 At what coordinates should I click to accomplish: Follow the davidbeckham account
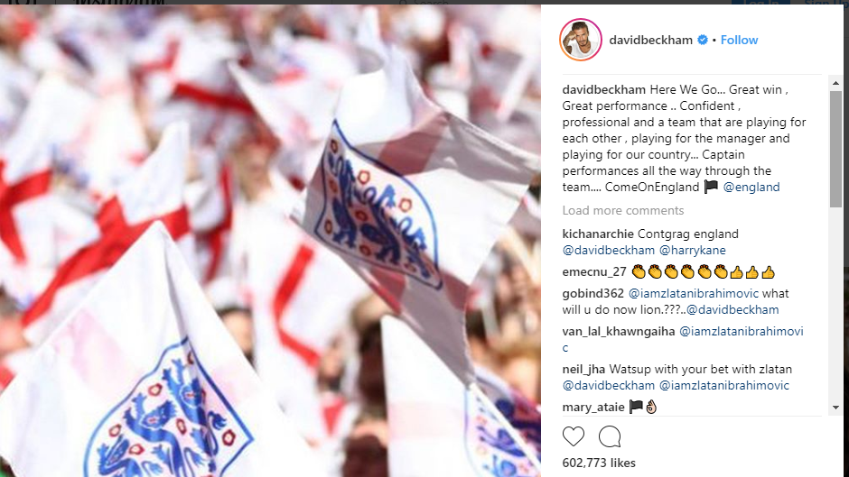[x=739, y=40]
